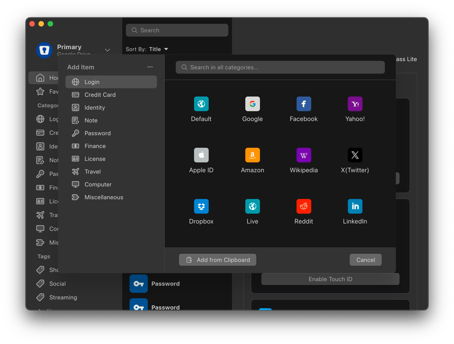Select Login in Add Item list
Image resolution: width=454 pixels, height=344 pixels.
click(111, 82)
